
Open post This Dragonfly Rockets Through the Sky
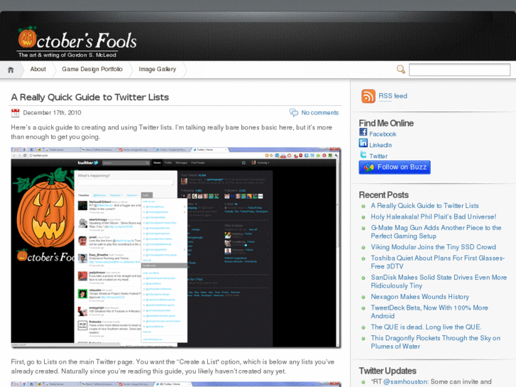435,342
